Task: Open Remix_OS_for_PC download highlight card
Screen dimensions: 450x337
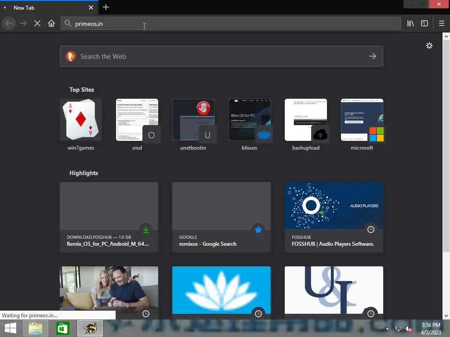Action: tap(109, 217)
